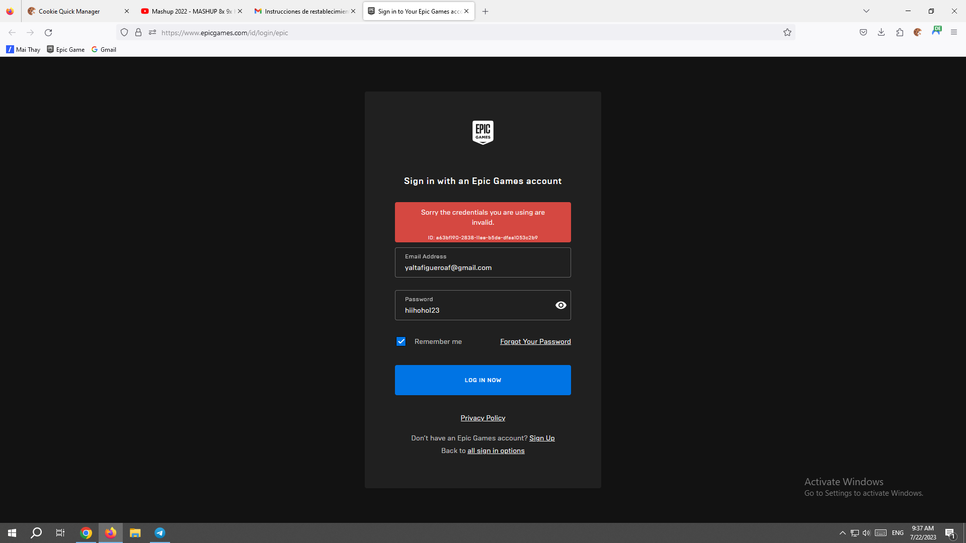The height and width of the screenshot is (543, 966).
Task: Click the invalid credentials error message
Action: tap(483, 222)
